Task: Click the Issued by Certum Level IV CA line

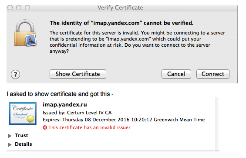Action: (77, 113)
